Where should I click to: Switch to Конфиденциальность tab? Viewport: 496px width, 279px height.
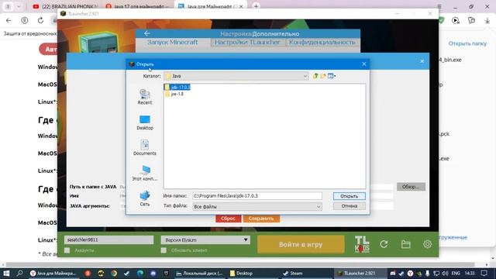coord(322,43)
